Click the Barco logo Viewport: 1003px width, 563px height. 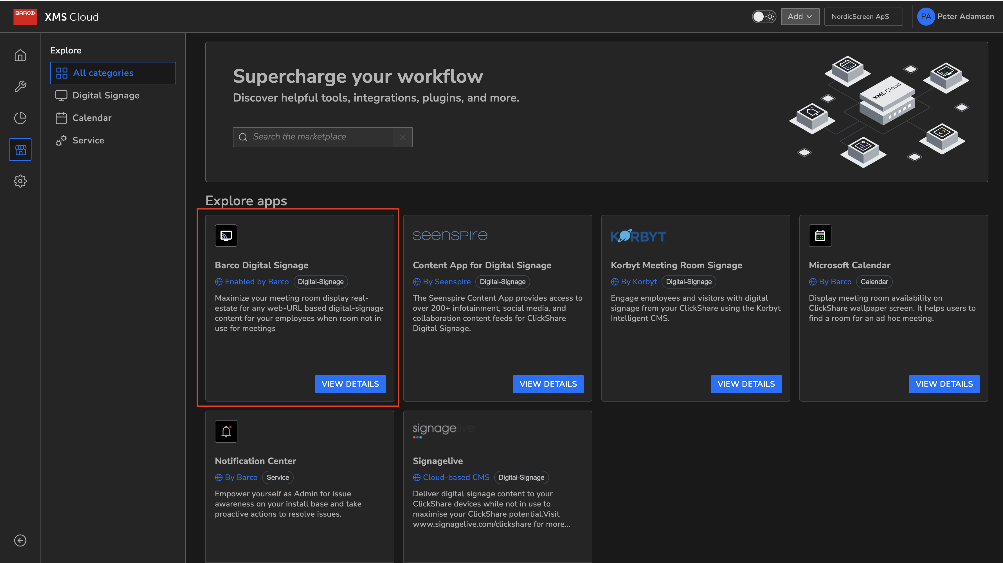(x=25, y=16)
